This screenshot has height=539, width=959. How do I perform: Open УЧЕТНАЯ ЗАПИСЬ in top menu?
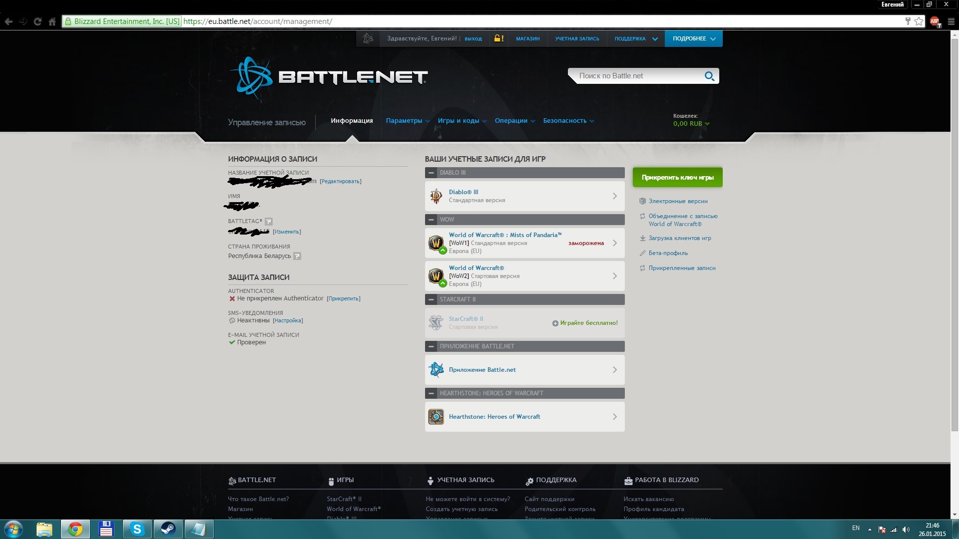577,38
